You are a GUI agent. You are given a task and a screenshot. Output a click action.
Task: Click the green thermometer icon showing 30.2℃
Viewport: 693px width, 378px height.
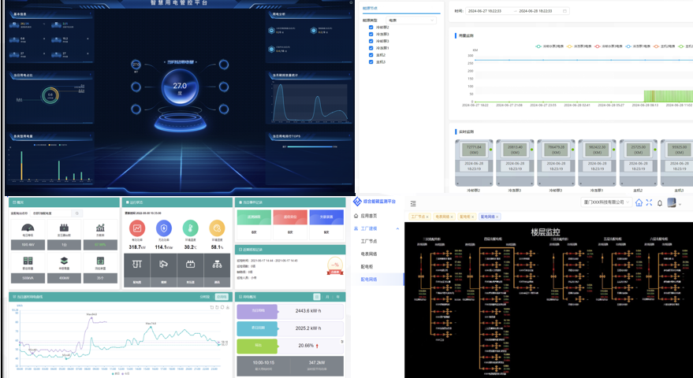(191, 228)
